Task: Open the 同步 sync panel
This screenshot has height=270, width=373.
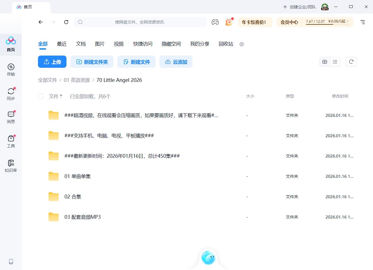Action: click(11, 94)
